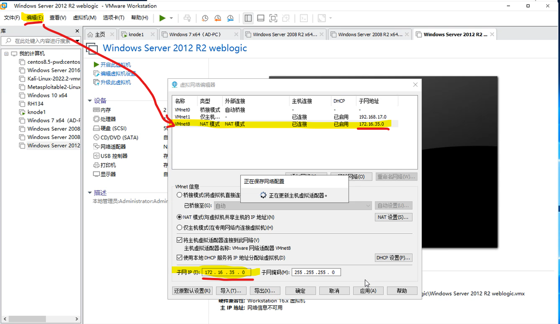This screenshot has width=560, height=324.
Task: Toggle 使用本地 DHCP 服务 checkbox
Action: (179, 258)
